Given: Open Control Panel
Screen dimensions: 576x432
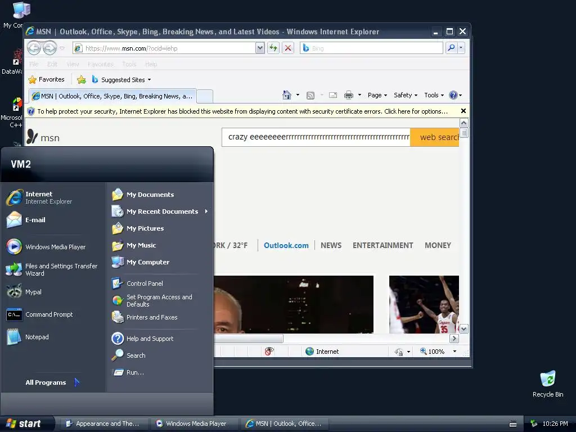Looking at the screenshot, I should 160,283.
